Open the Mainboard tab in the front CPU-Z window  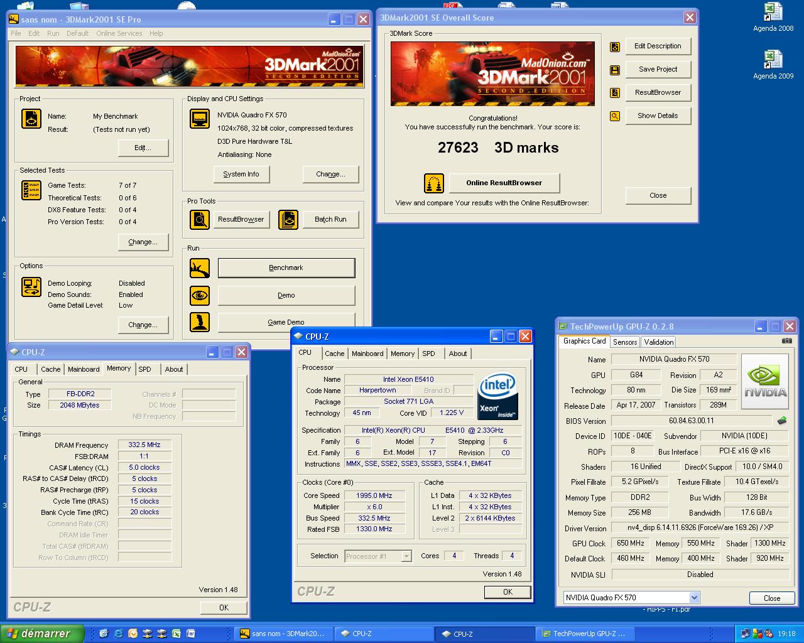367,354
